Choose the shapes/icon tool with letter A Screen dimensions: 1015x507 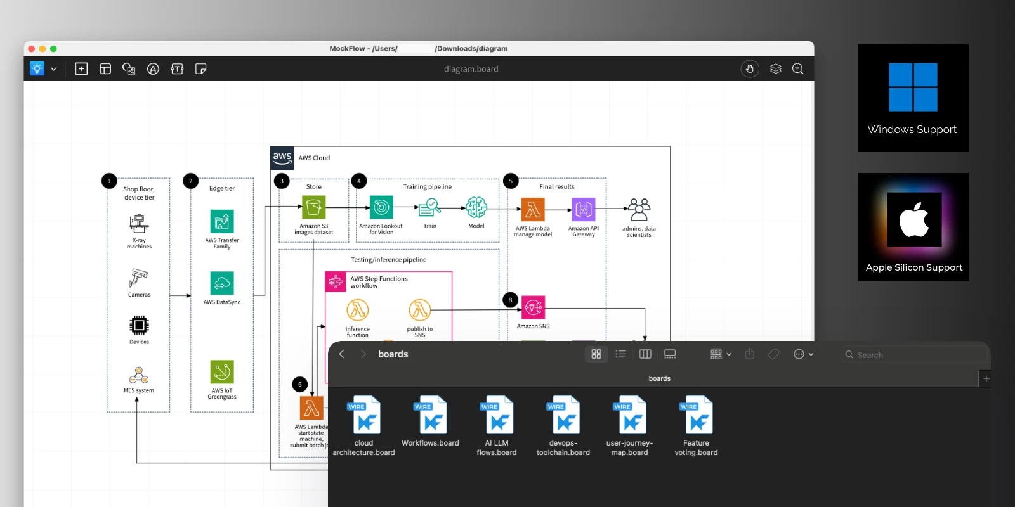click(x=153, y=68)
